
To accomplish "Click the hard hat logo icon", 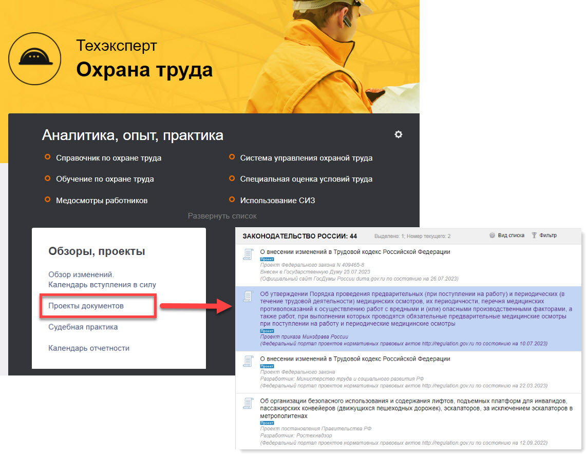I will click(x=35, y=58).
